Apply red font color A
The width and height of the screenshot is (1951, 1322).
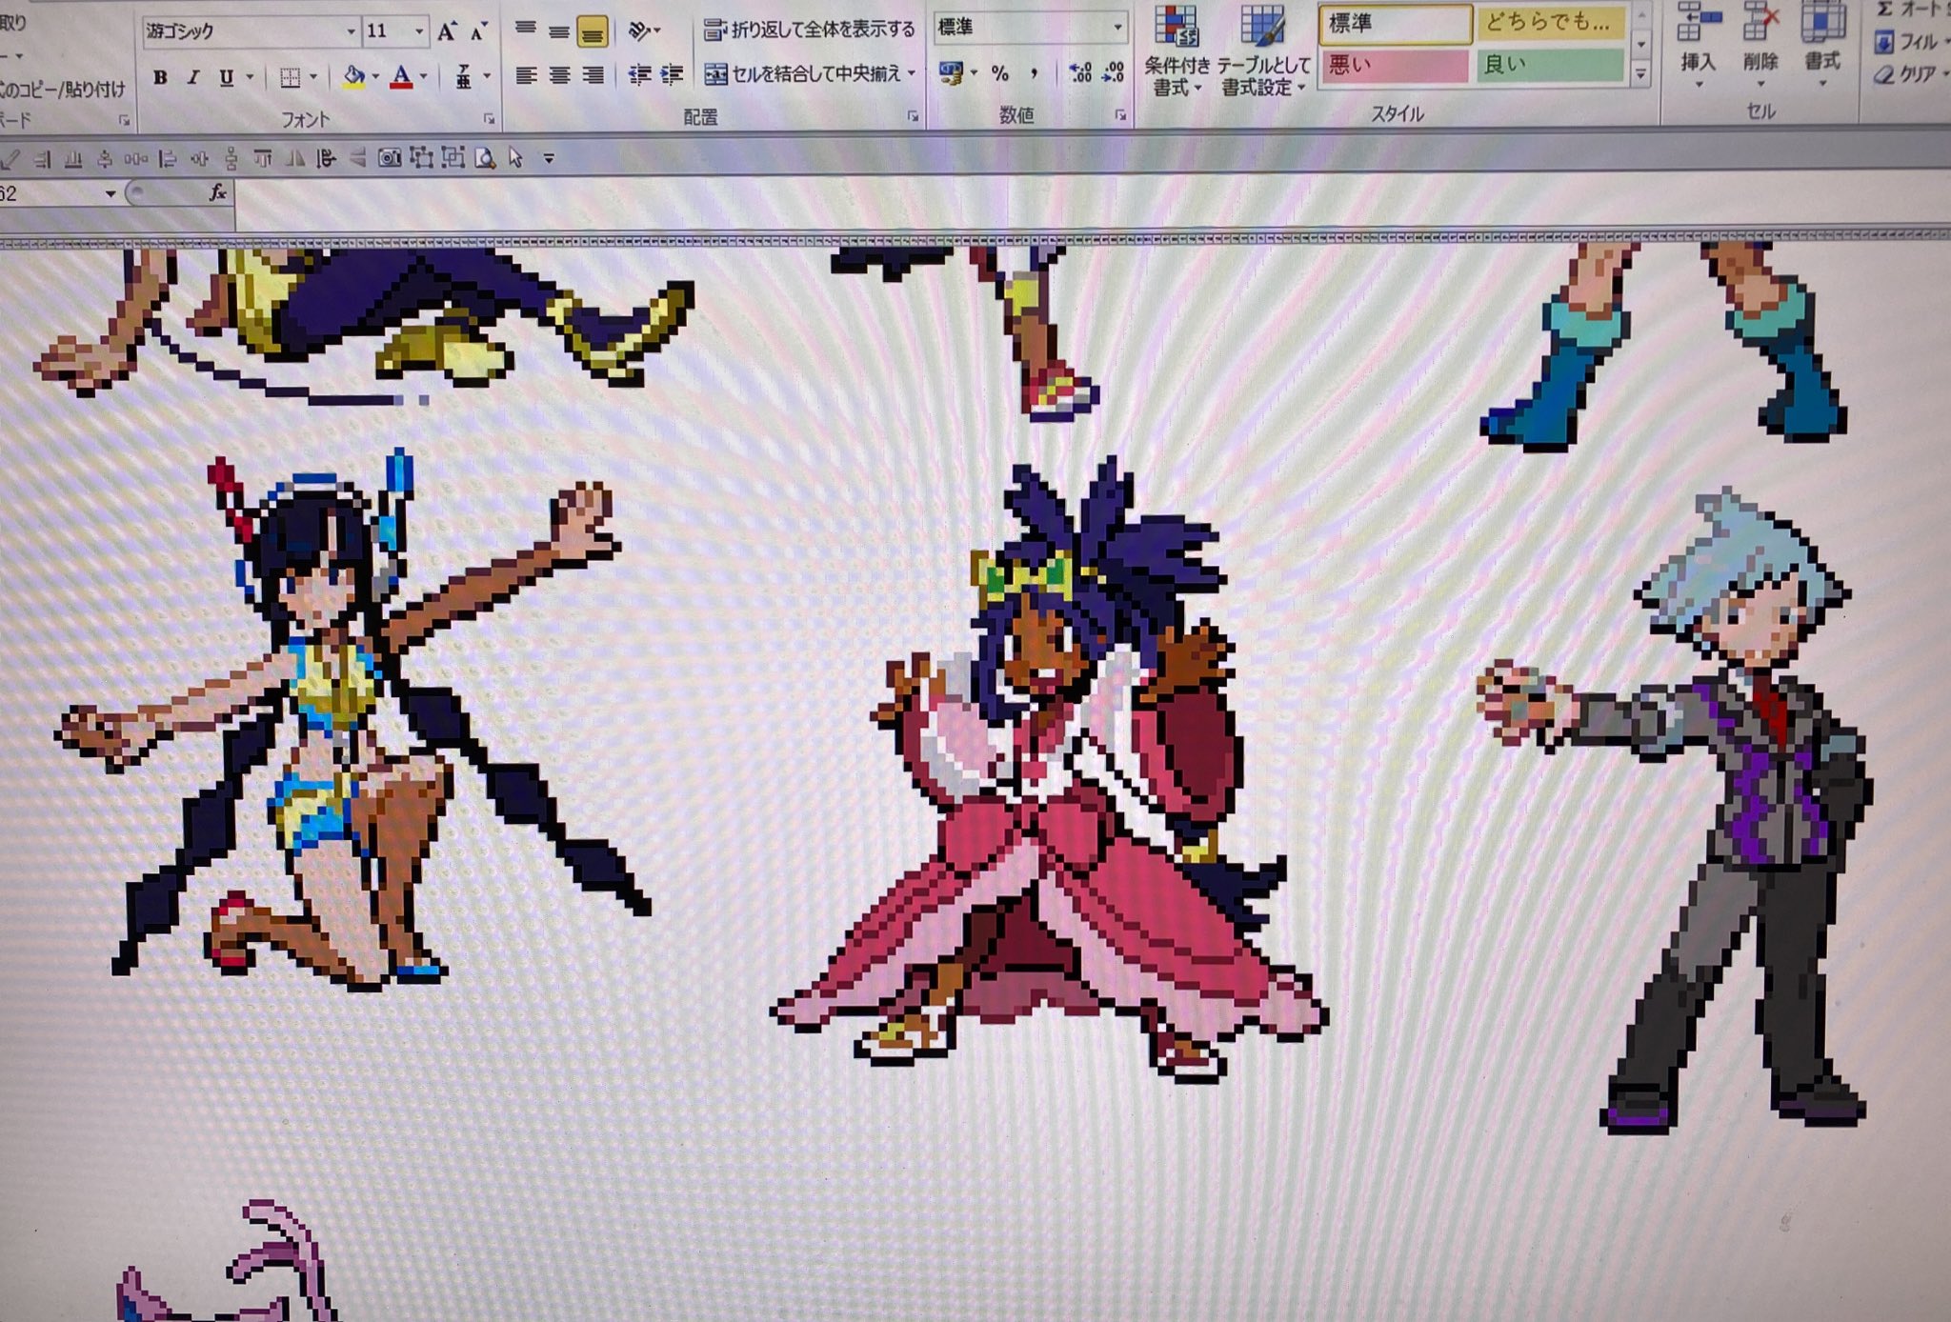402,76
